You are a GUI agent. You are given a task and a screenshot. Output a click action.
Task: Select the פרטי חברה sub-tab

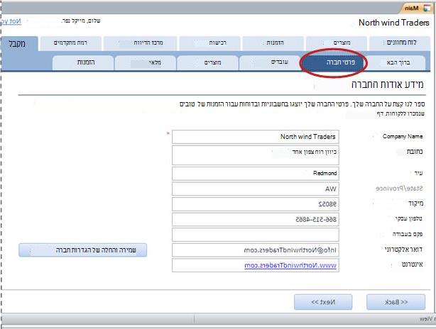pyautogui.click(x=332, y=62)
